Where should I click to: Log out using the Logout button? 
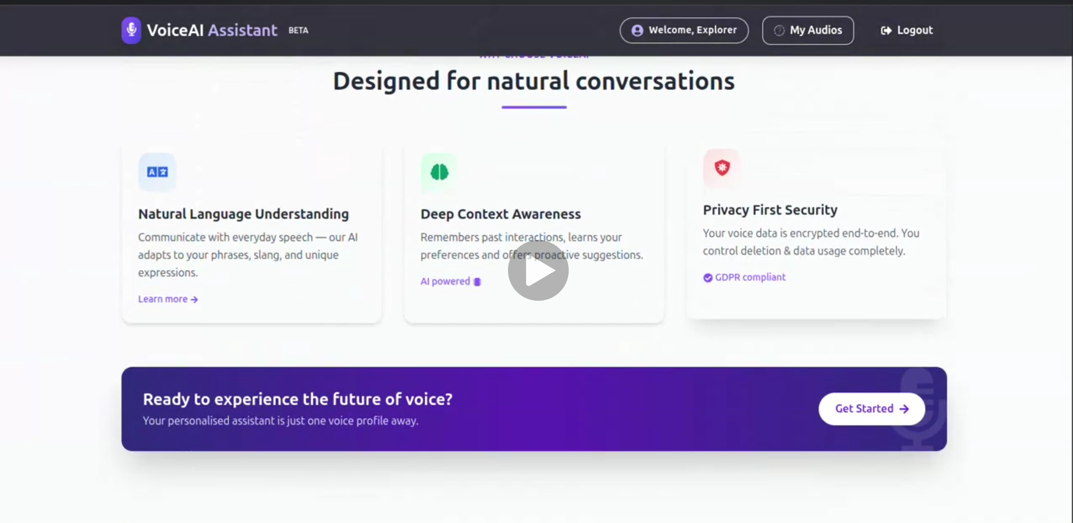[907, 30]
